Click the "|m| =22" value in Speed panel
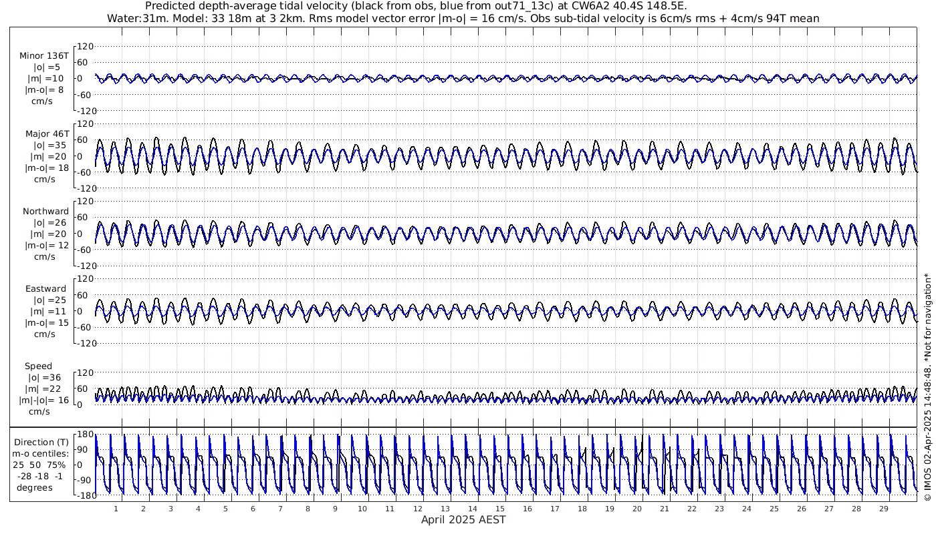This screenshot has height=534, width=936. (x=45, y=388)
